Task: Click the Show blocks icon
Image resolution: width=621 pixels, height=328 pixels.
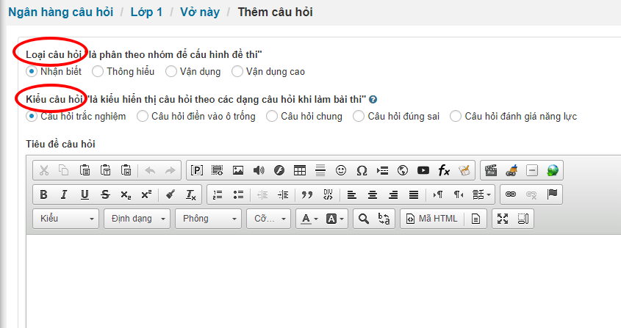Action: (523, 219)
